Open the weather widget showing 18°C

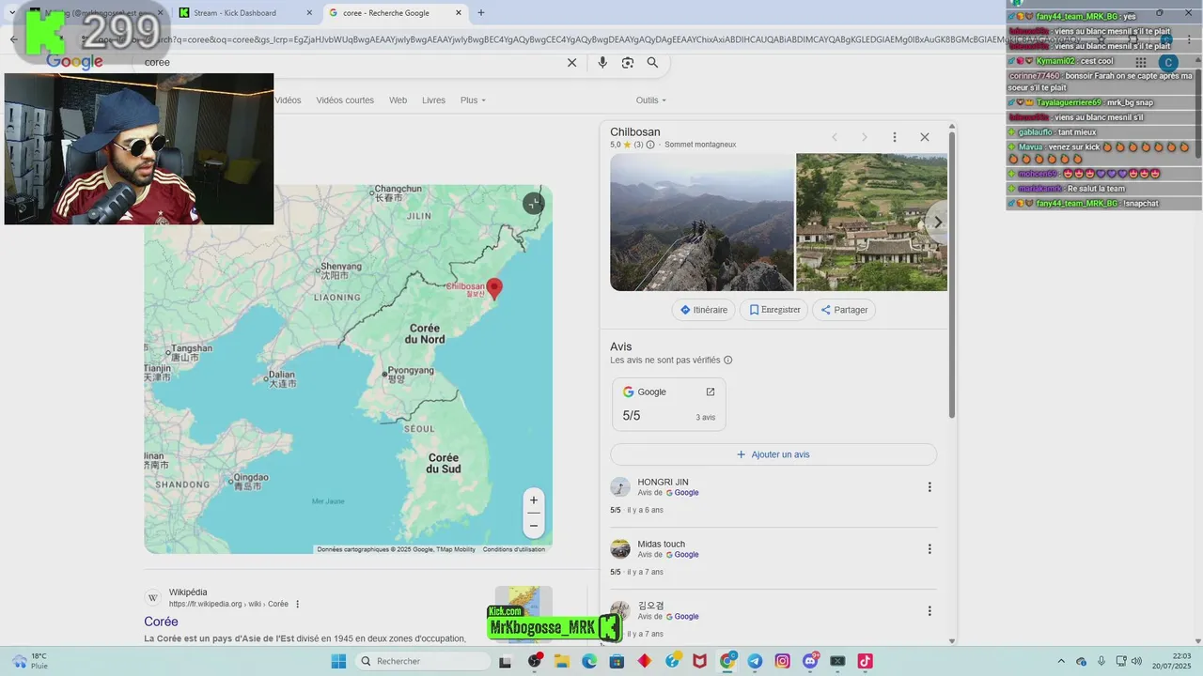(x=30, y=661)
